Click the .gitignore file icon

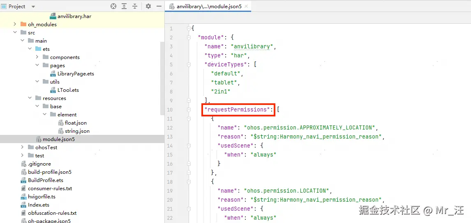pyautogui.click(x=23, y=164)
